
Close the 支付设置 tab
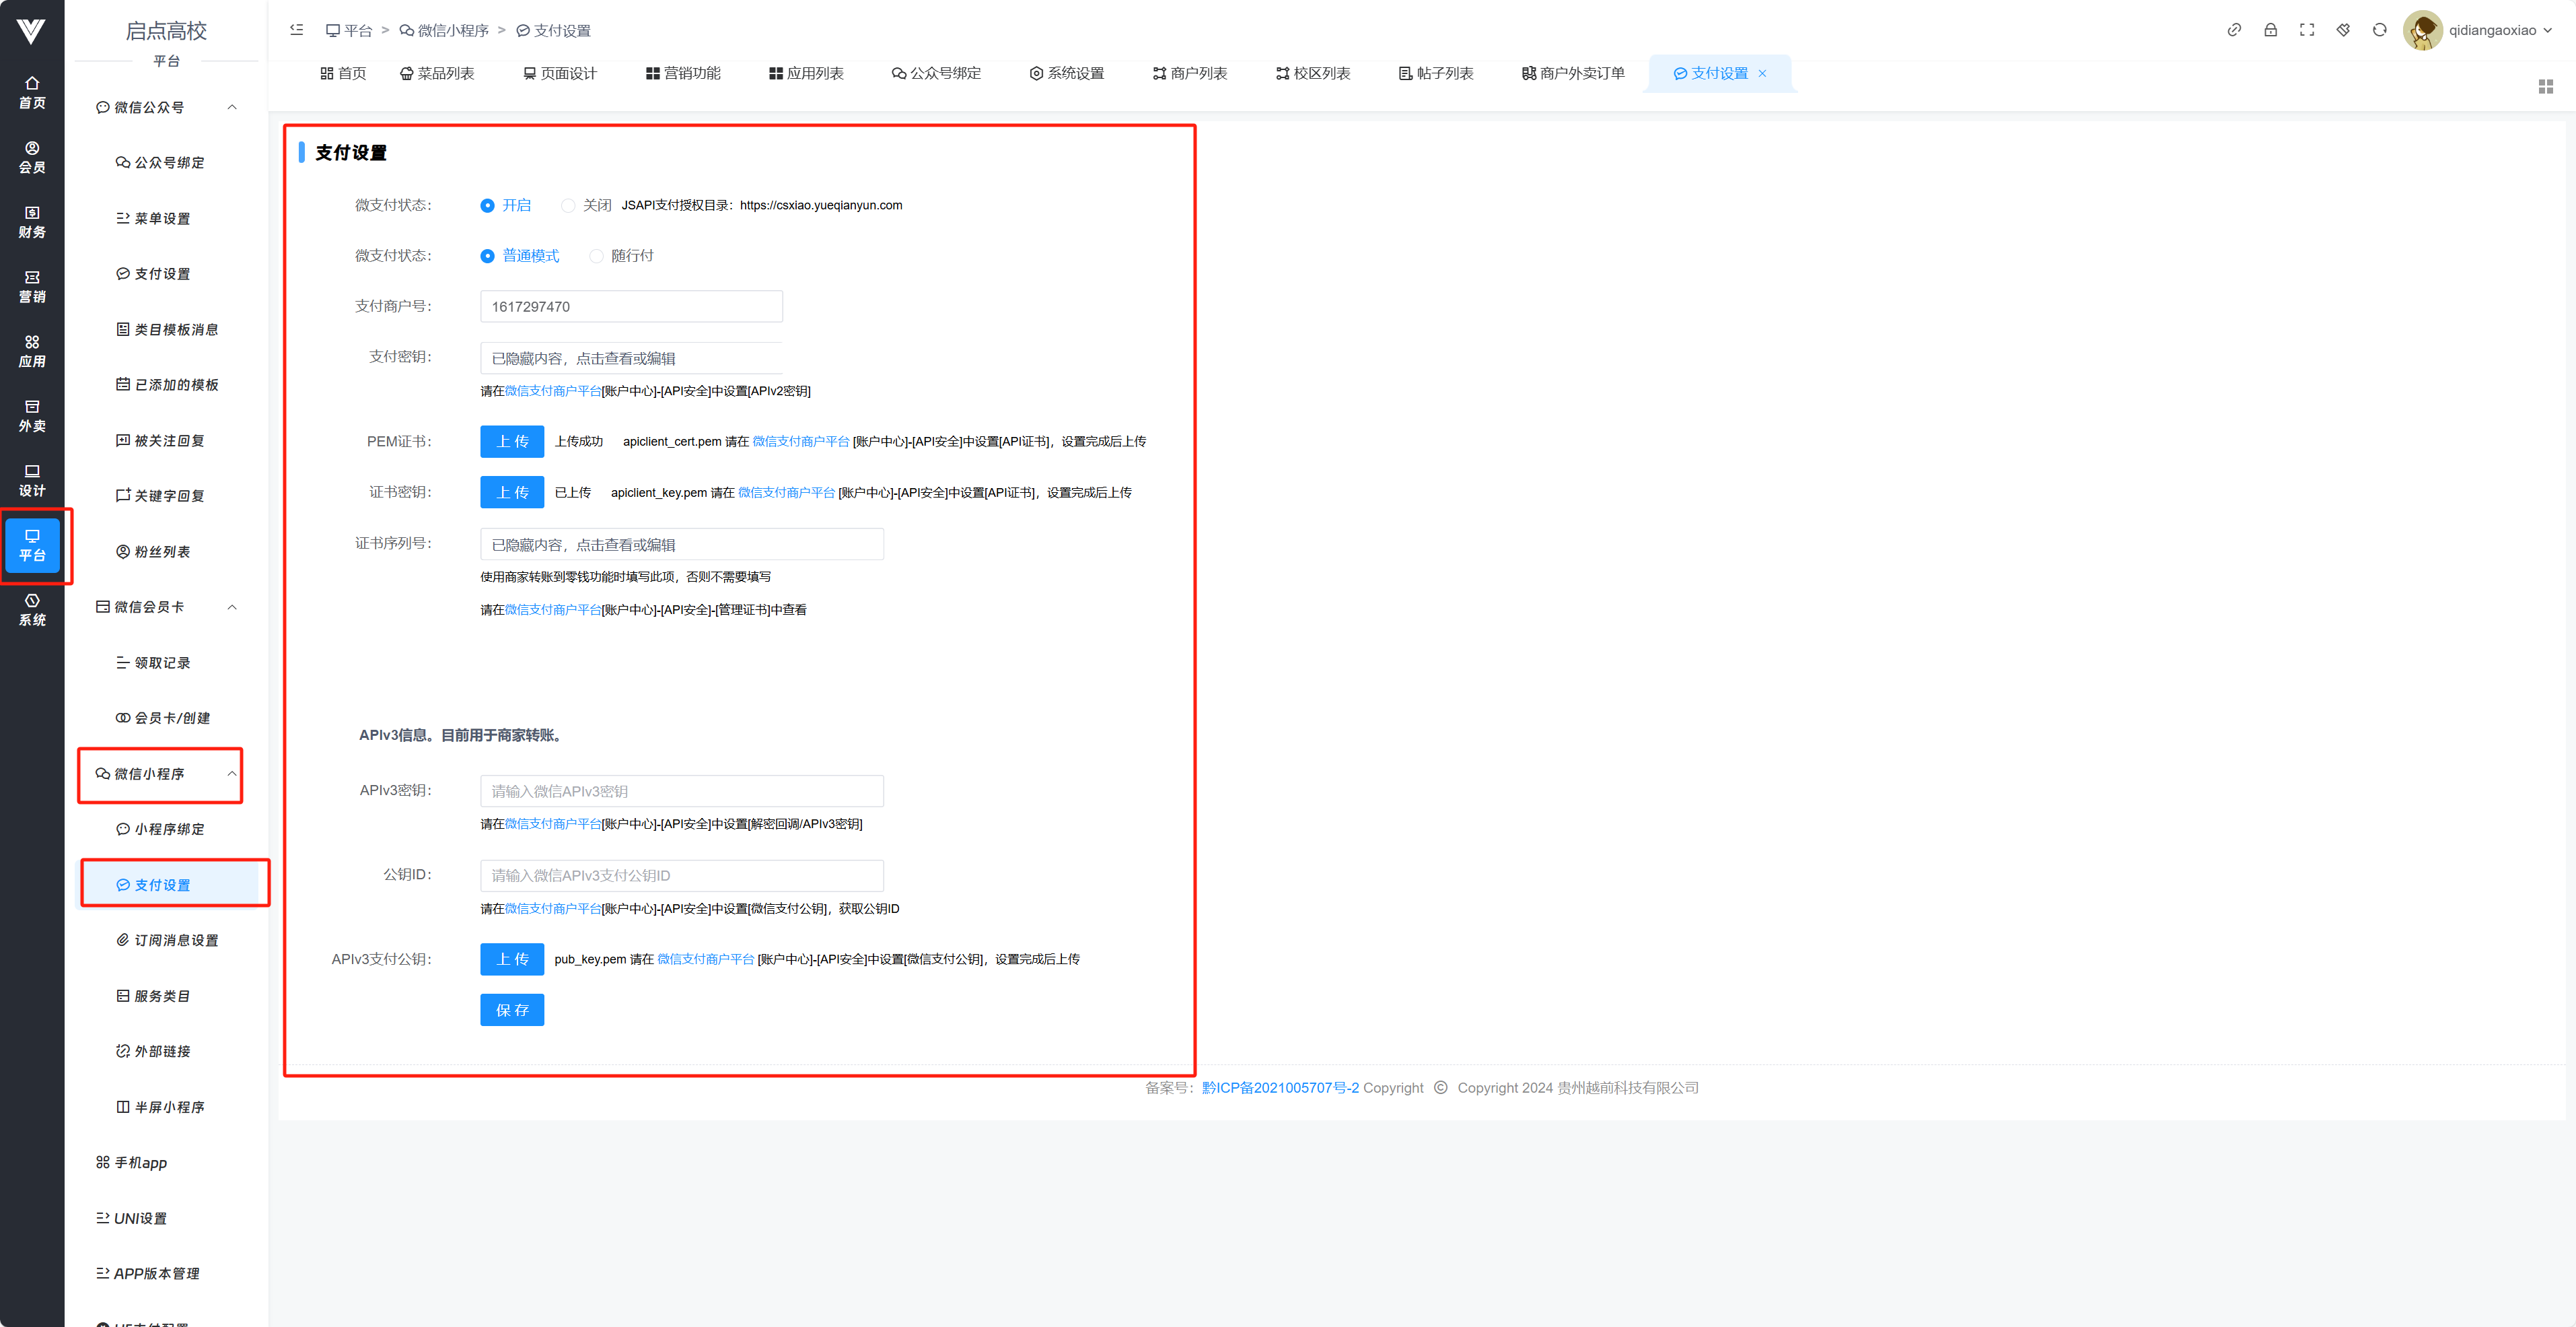click(x=1762, y=73)
